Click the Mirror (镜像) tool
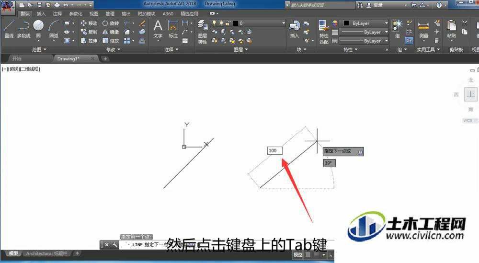 click(x=111, y=32)
